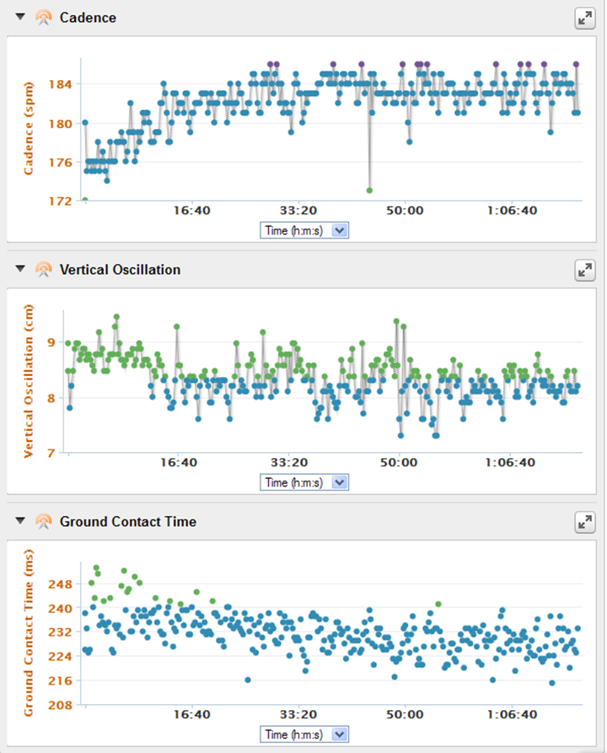
Task: Click the 184 tick on Cadence axis
Action: click(x=60, y=84)
